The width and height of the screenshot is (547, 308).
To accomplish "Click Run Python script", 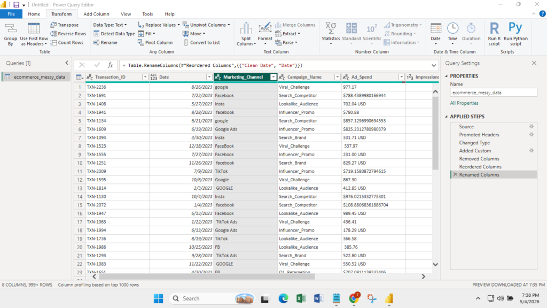I will [515, 34].
